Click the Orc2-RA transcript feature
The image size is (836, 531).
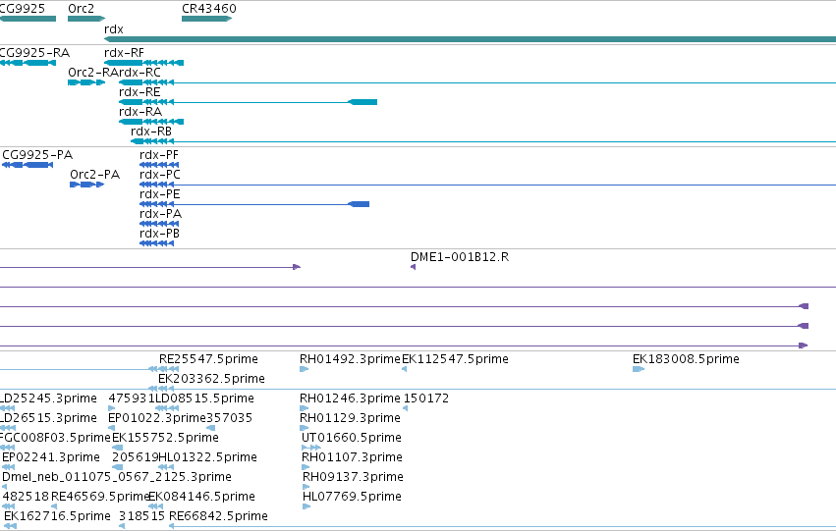coord(86,82)
